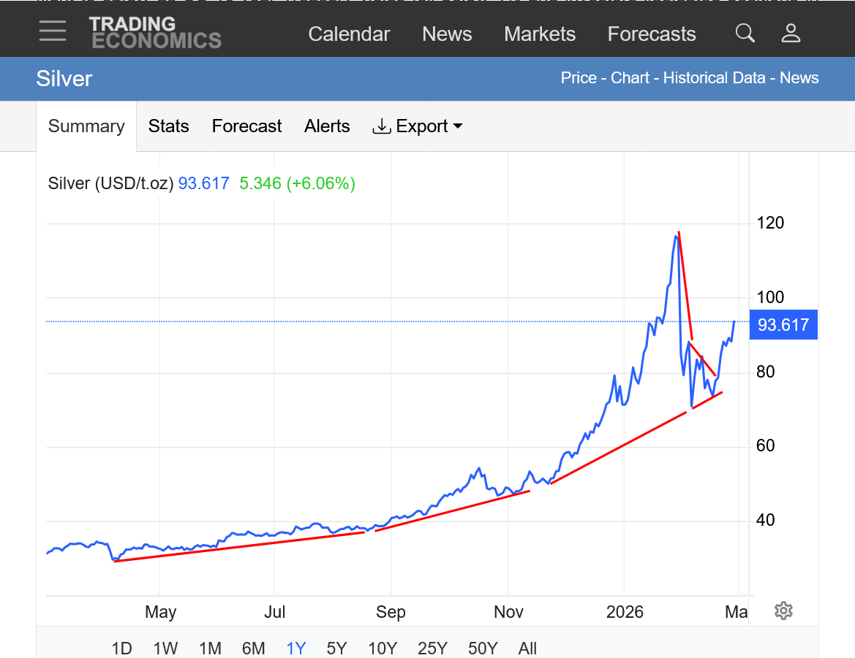This screenshot has width=855, height=658.
Task: Select the 5Y chart range
Action: pos(336,649)
